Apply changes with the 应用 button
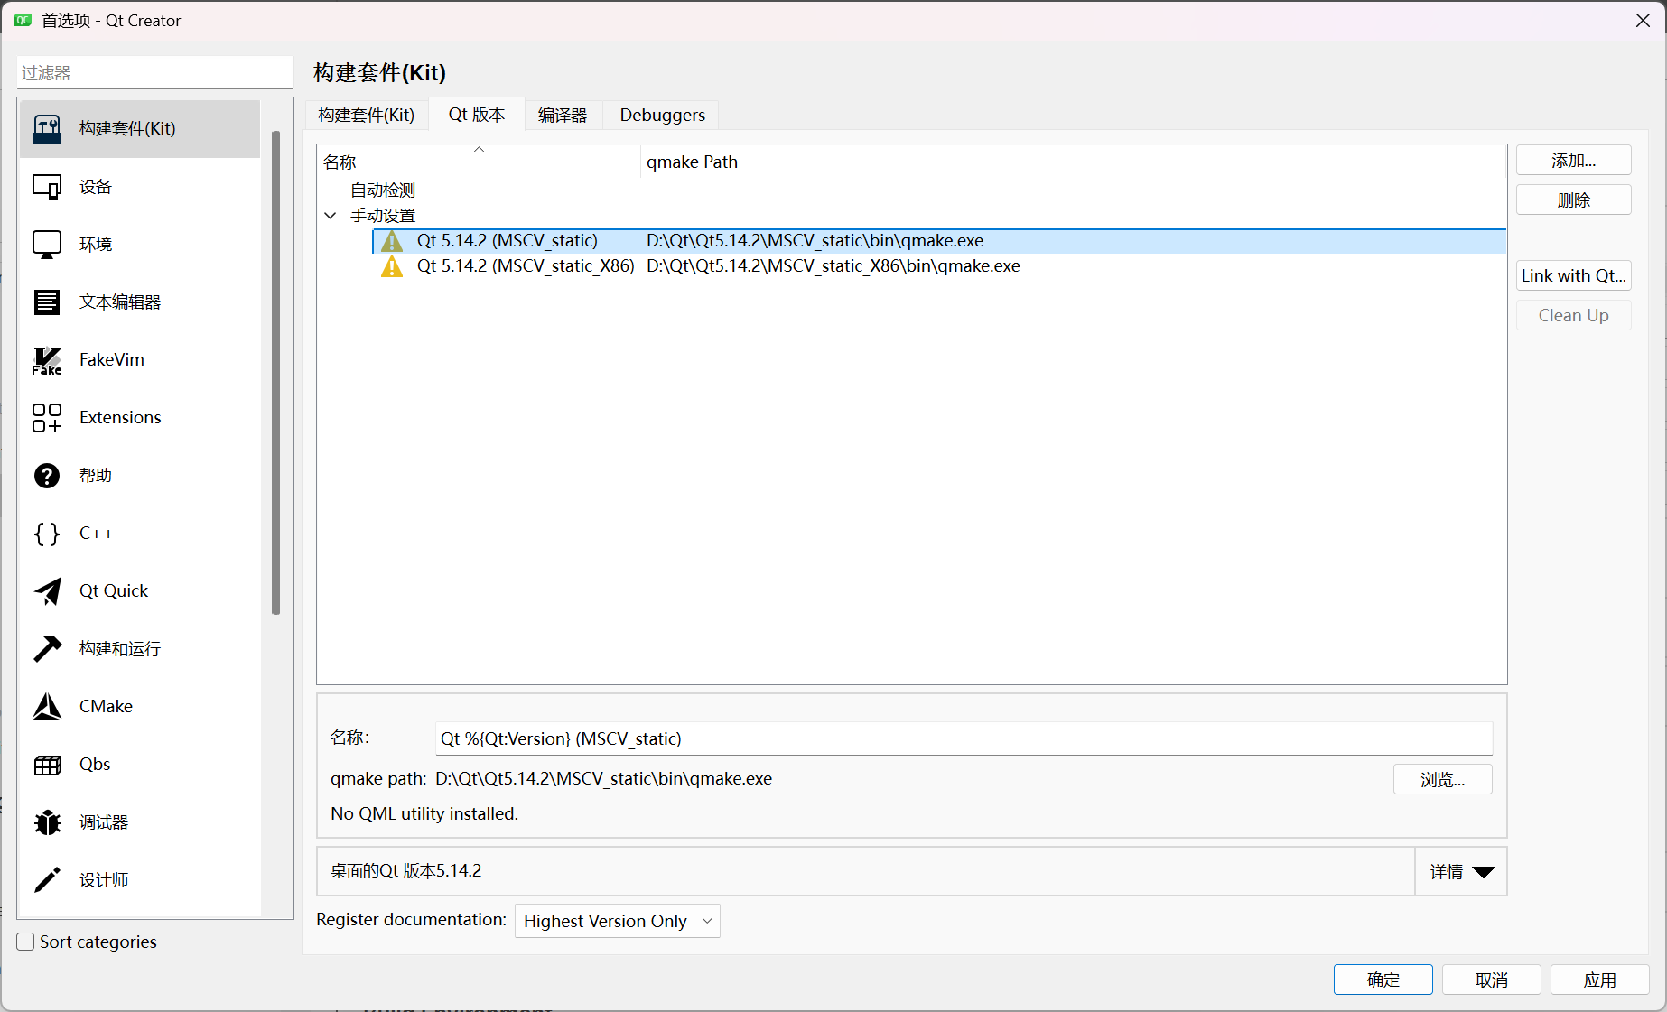The width and height of the screenshot is (1667, 1012). (1600, 980)
